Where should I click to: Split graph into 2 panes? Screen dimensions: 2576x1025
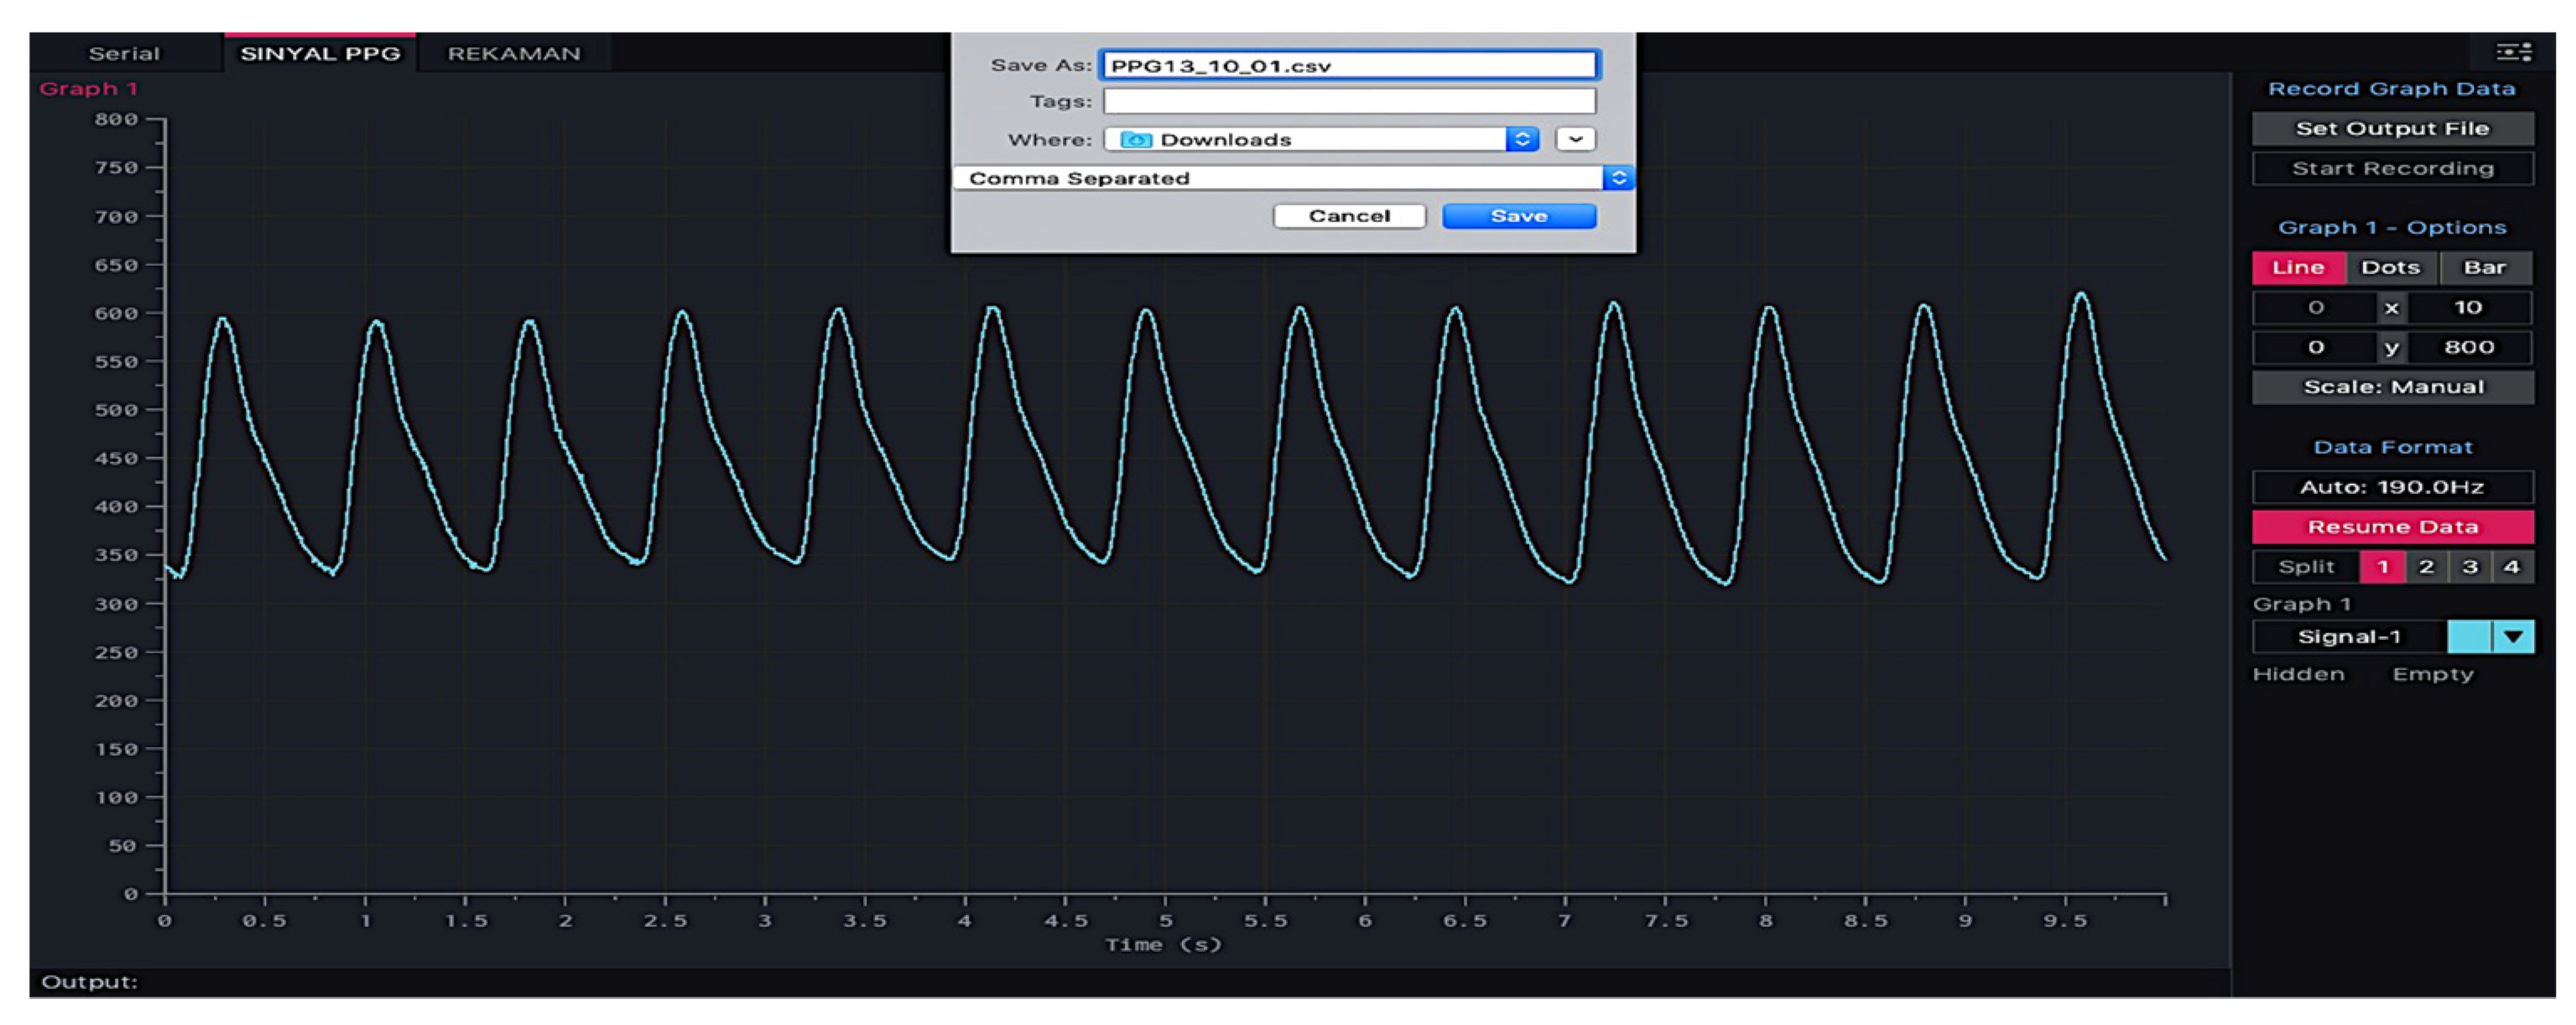2426,567
